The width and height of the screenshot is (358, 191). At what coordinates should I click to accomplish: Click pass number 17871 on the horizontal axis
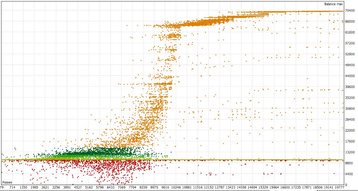307,187
